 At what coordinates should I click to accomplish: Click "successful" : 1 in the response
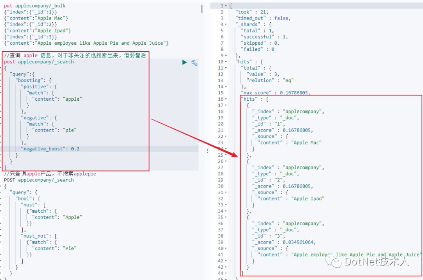tap(264, 37)
